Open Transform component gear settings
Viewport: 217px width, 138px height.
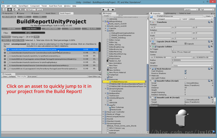212,22
